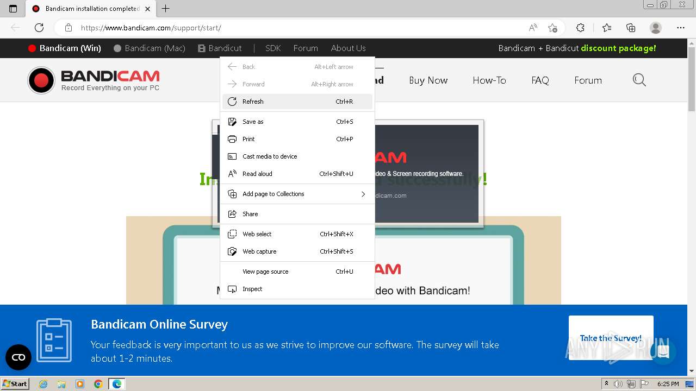The image size is (696, 391).
Task: Open Settings and more ellipsis menu
Action: pyautogui.click(x=681, y=28)
